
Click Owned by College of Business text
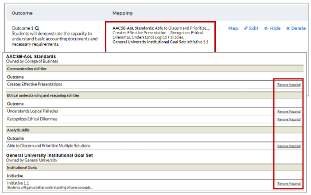point(32,61)
